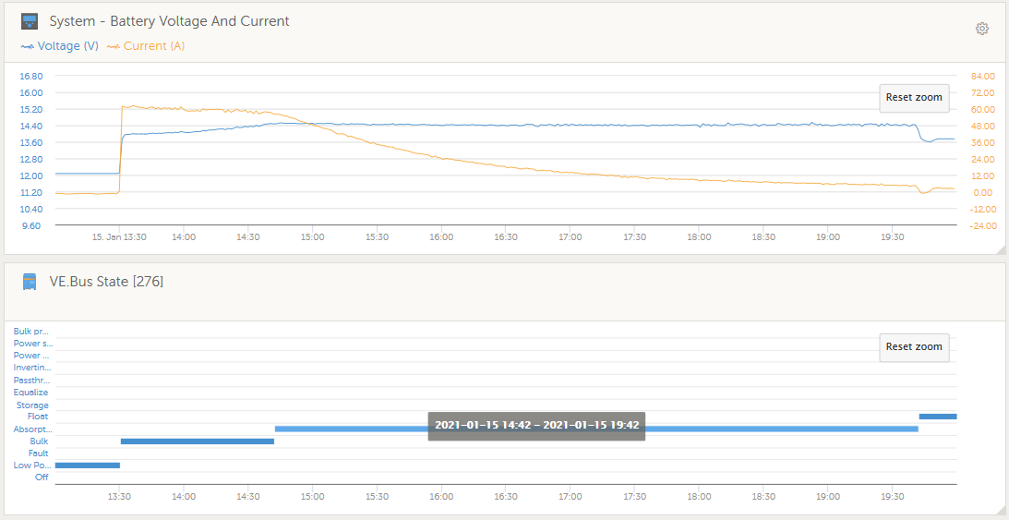The height and width of the screenshot is (520, 1009).
Task: Click the '16.80' voltage axis value
Action: pos(31,76)
